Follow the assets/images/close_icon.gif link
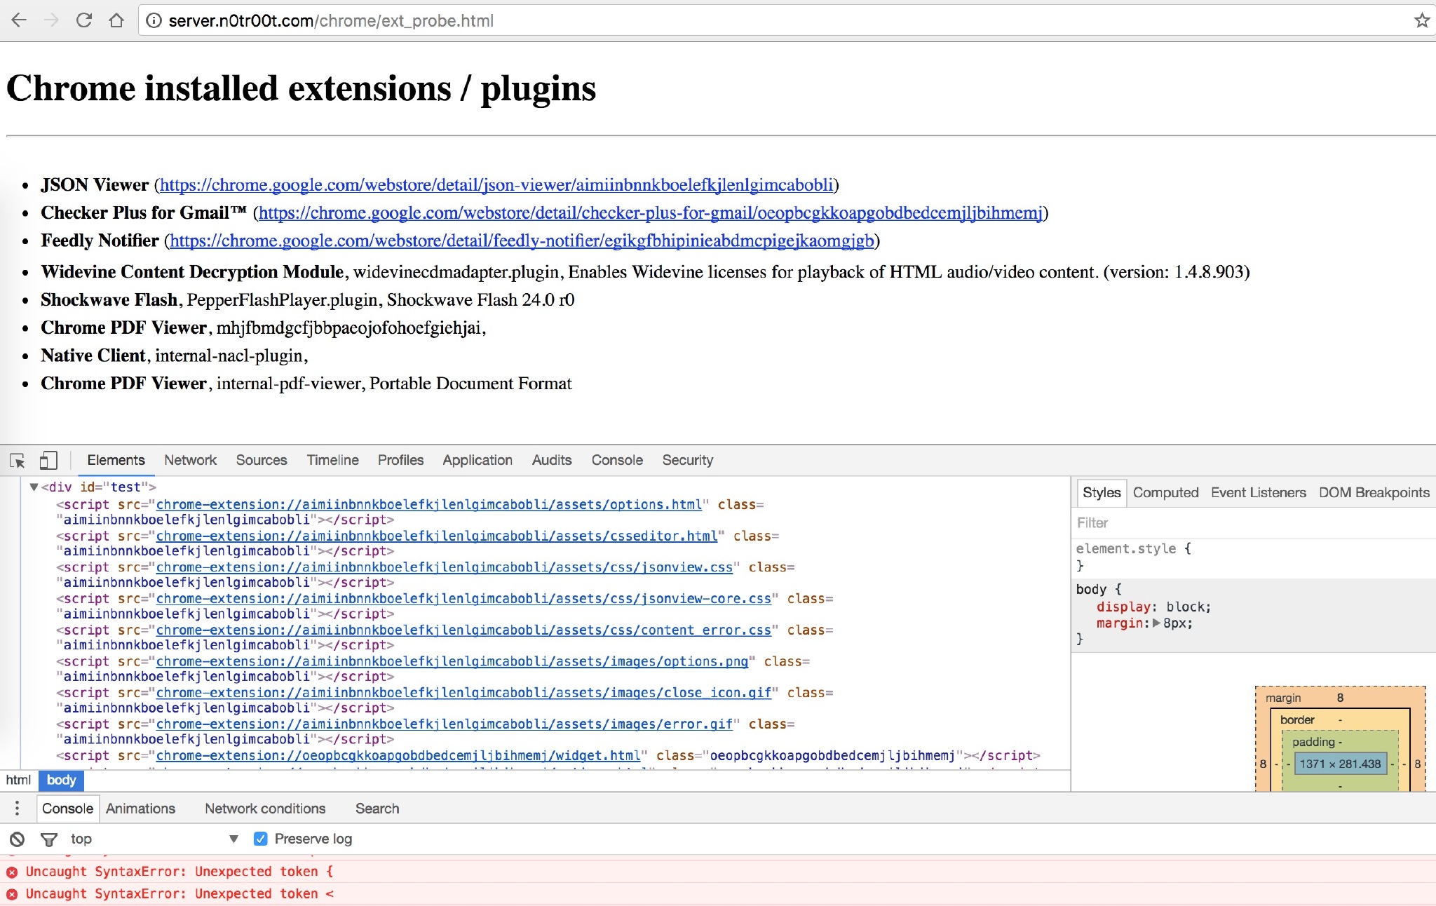 click(463, 693)
